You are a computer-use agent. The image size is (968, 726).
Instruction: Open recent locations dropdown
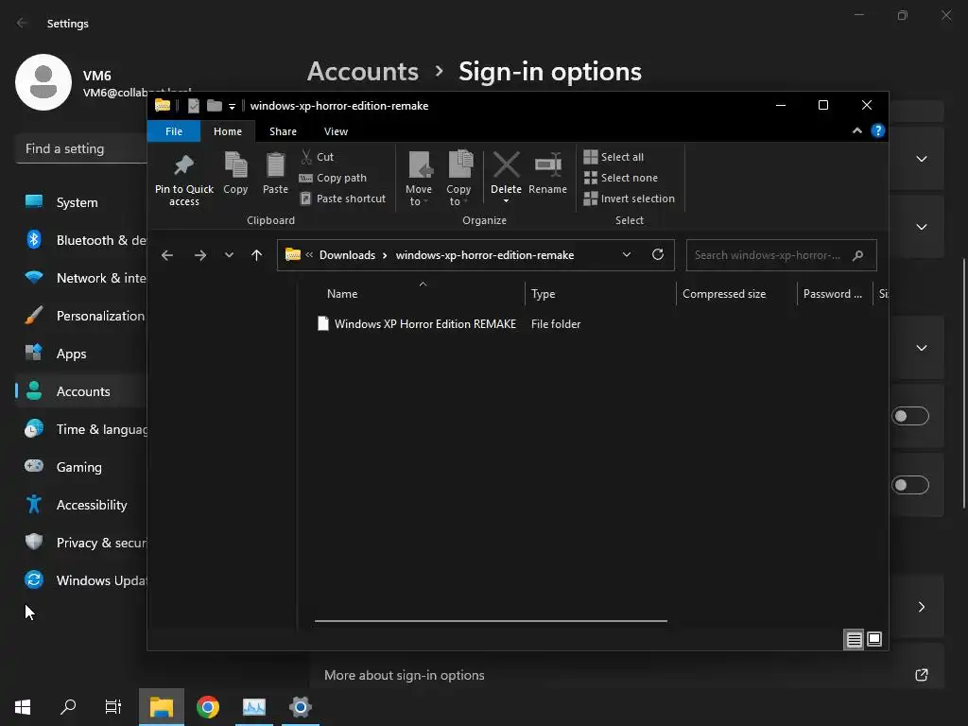[x=229, y=255]
